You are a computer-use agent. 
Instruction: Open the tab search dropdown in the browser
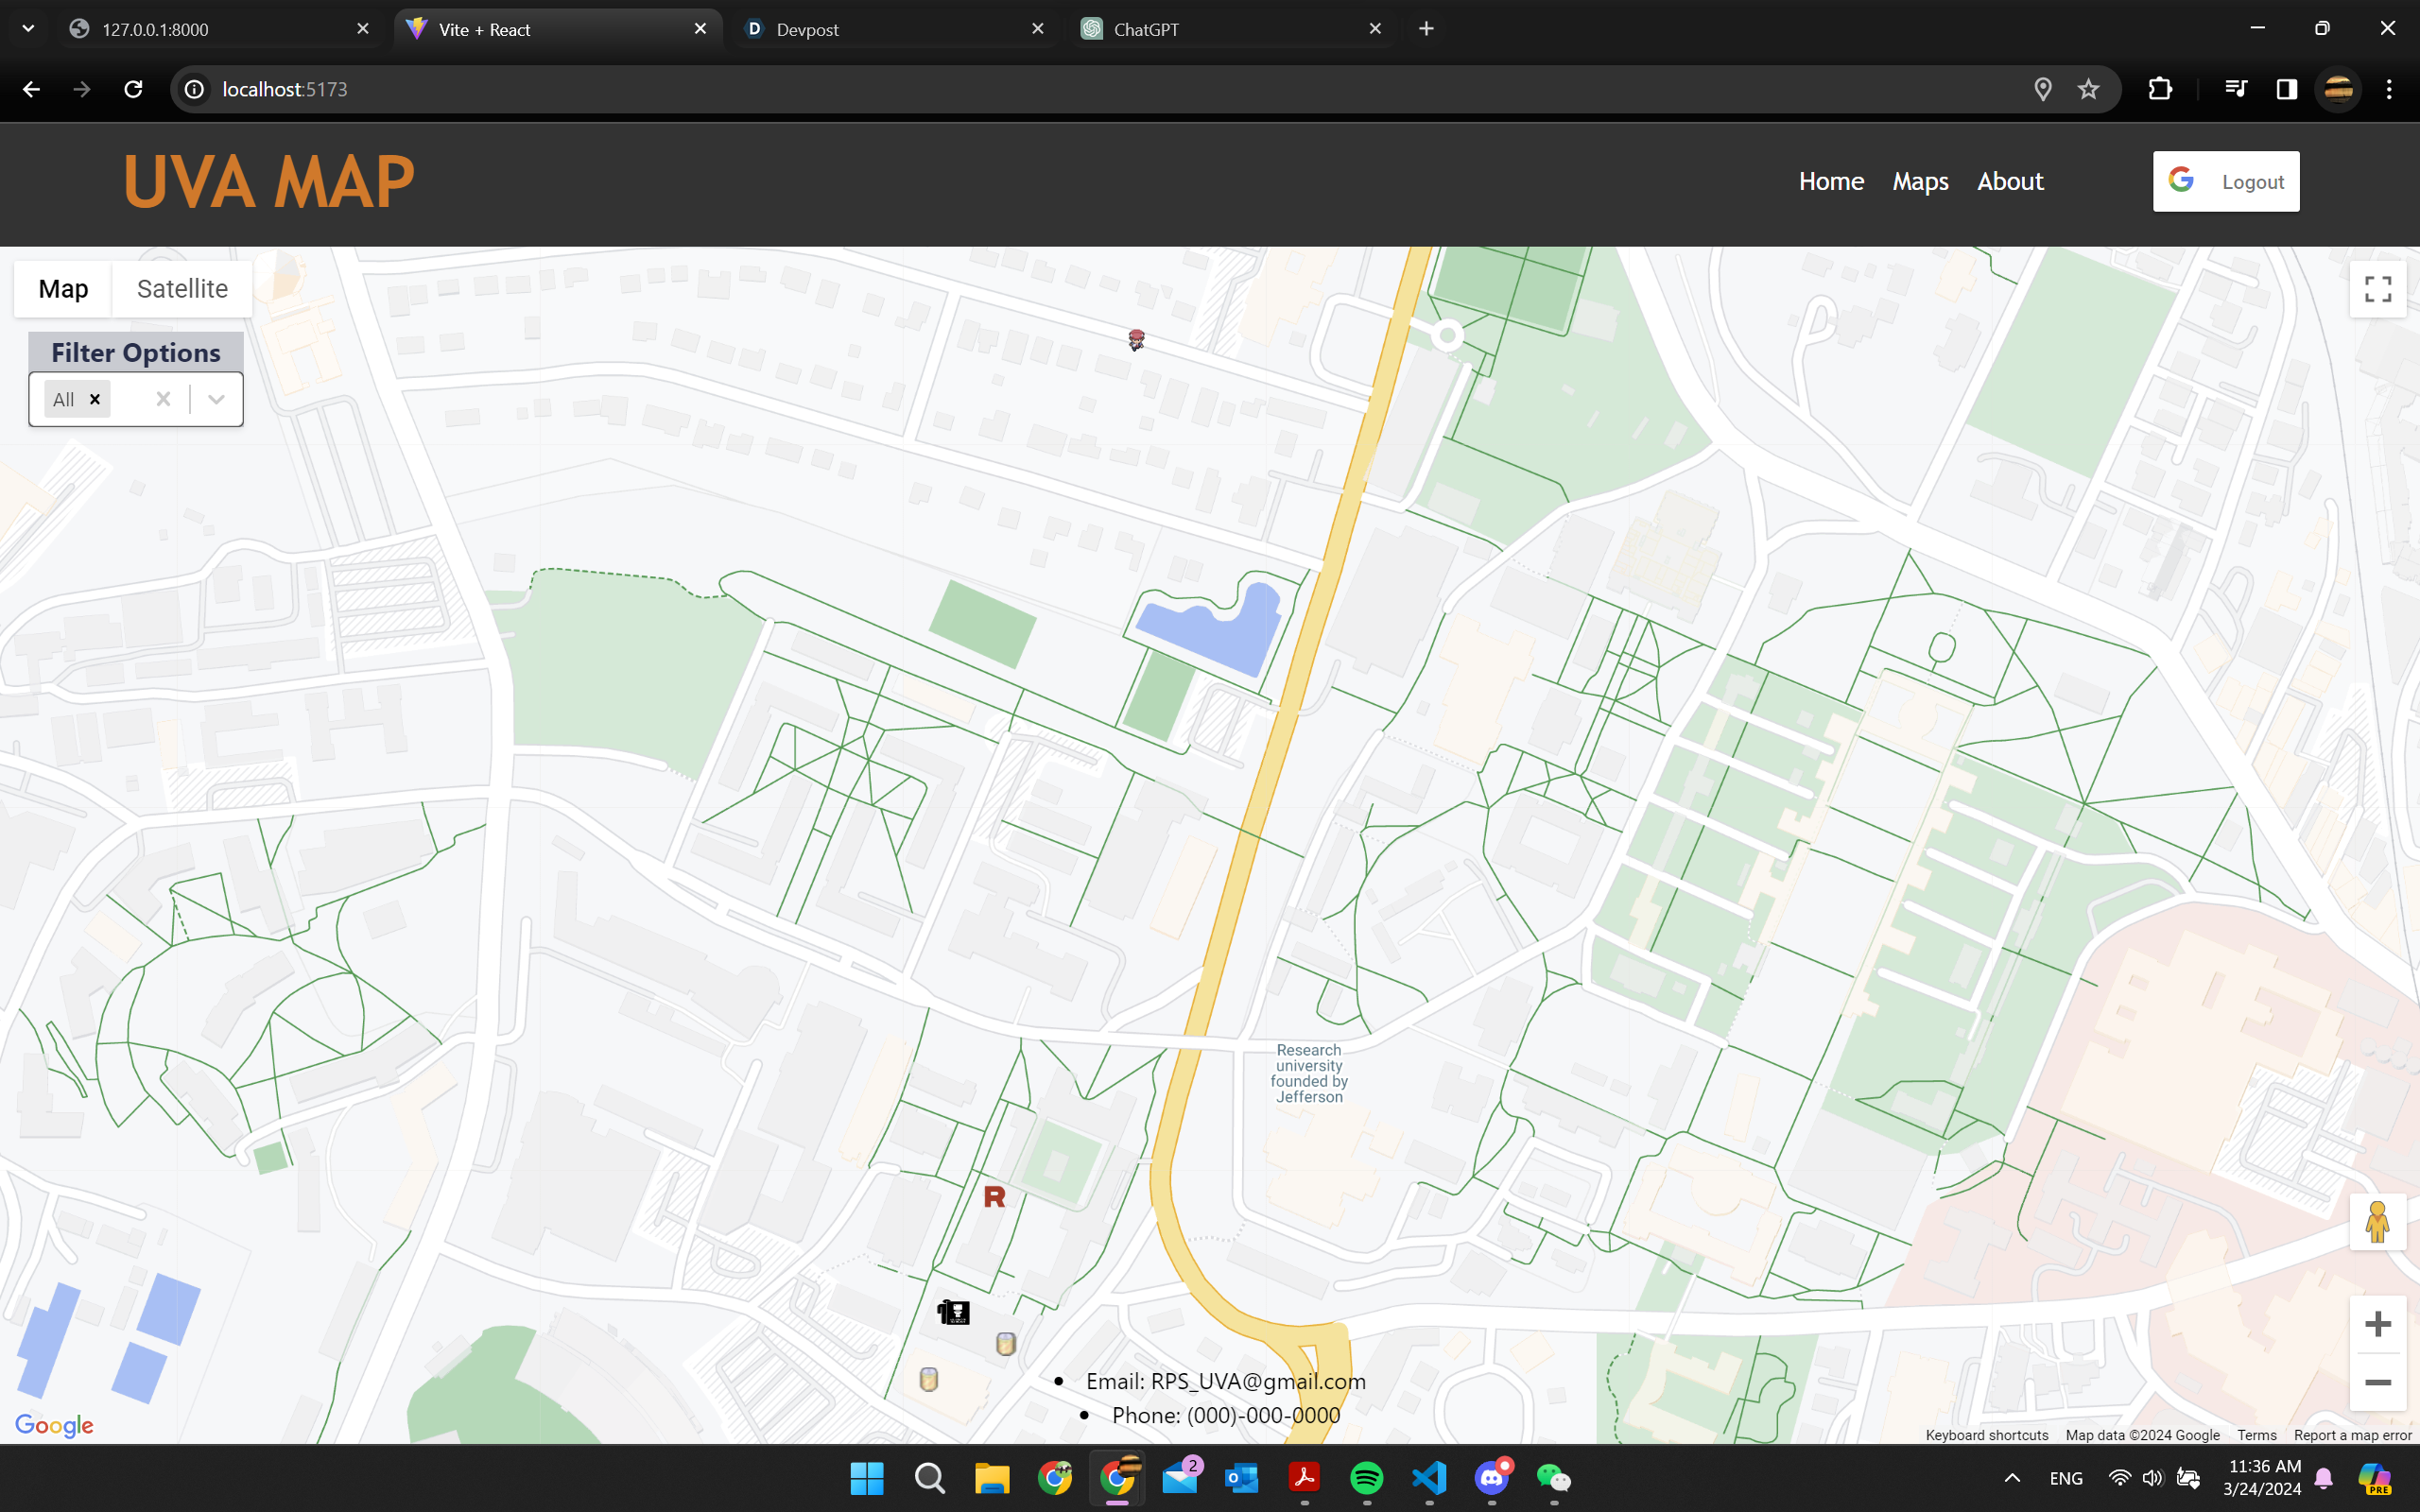point(28,29)
